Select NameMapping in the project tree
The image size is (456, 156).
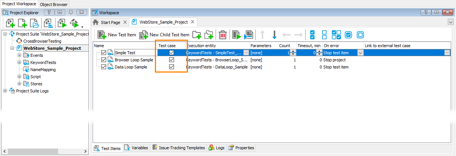(x=43, y=70)
